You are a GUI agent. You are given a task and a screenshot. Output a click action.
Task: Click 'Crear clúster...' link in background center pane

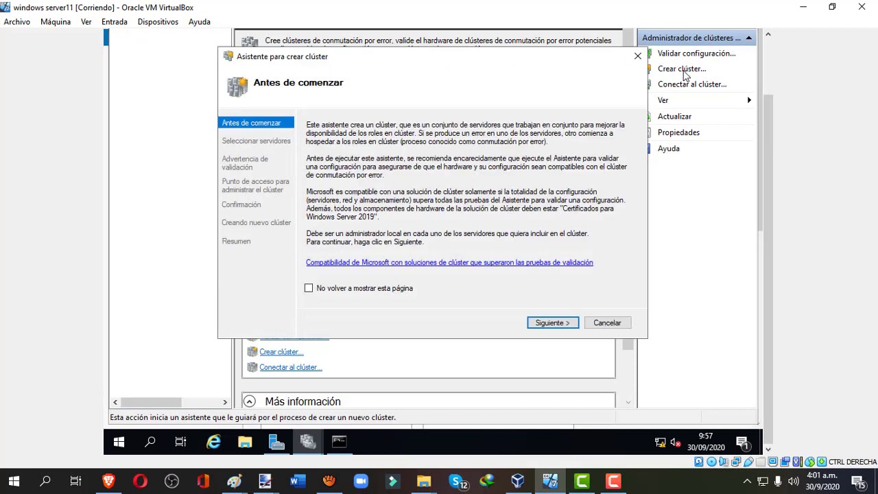tap(281, 352)
